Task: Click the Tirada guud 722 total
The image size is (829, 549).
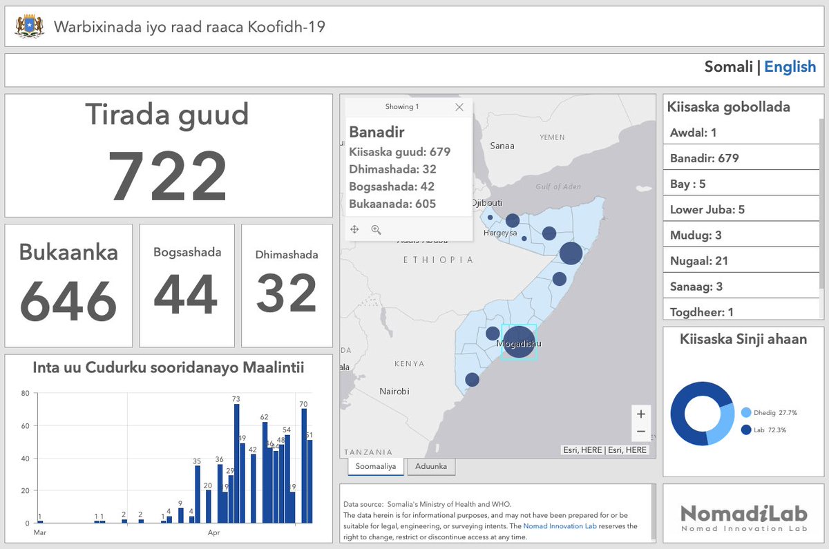Action: [168, 175]
